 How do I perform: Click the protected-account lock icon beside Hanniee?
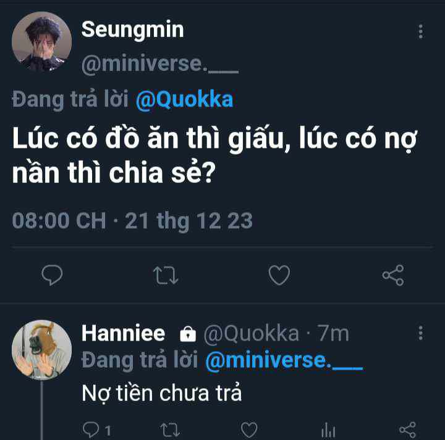(x=187, y=334)
